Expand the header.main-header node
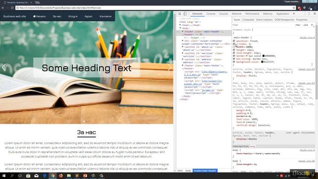The height and width of the screenshot is (179, 318). (x=182, y=31)
